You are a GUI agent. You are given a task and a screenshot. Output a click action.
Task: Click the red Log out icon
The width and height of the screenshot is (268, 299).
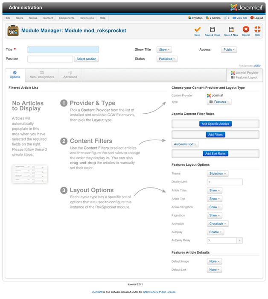(x=252, y=18)
